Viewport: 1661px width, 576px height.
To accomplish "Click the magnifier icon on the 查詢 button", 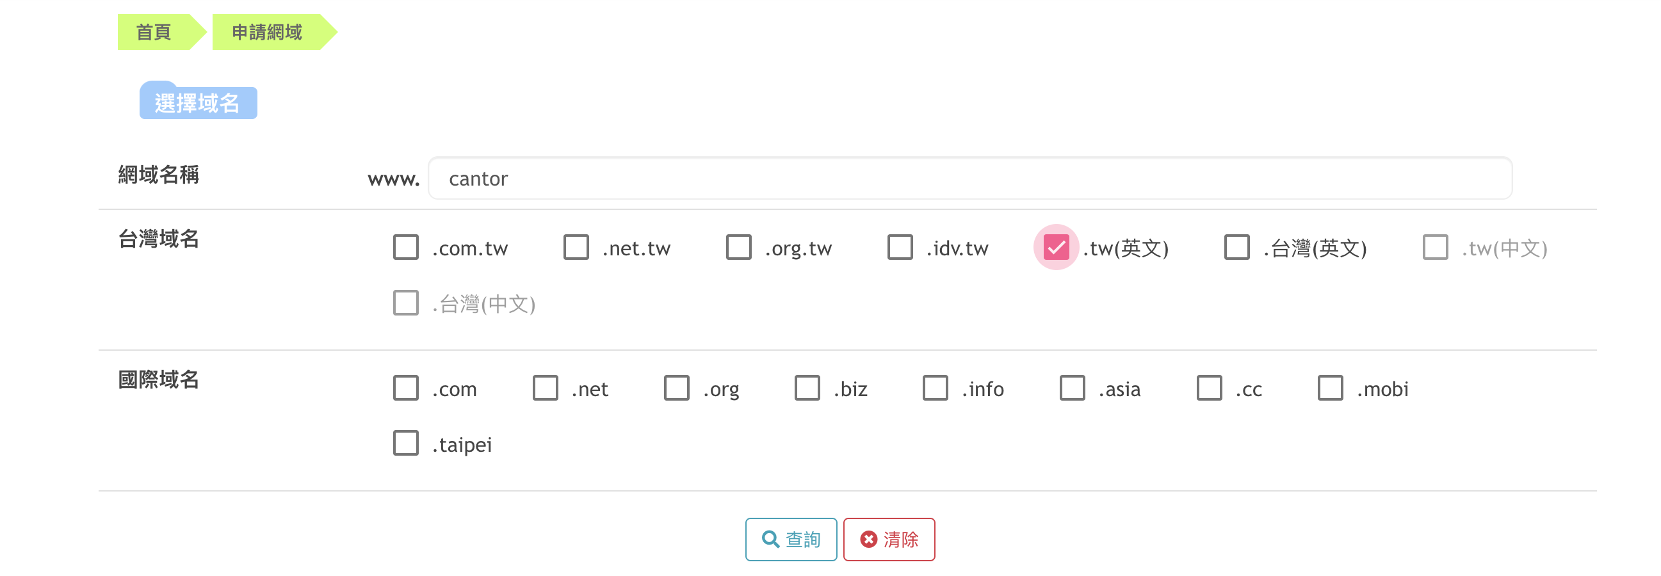I will [x=770, y=539].
